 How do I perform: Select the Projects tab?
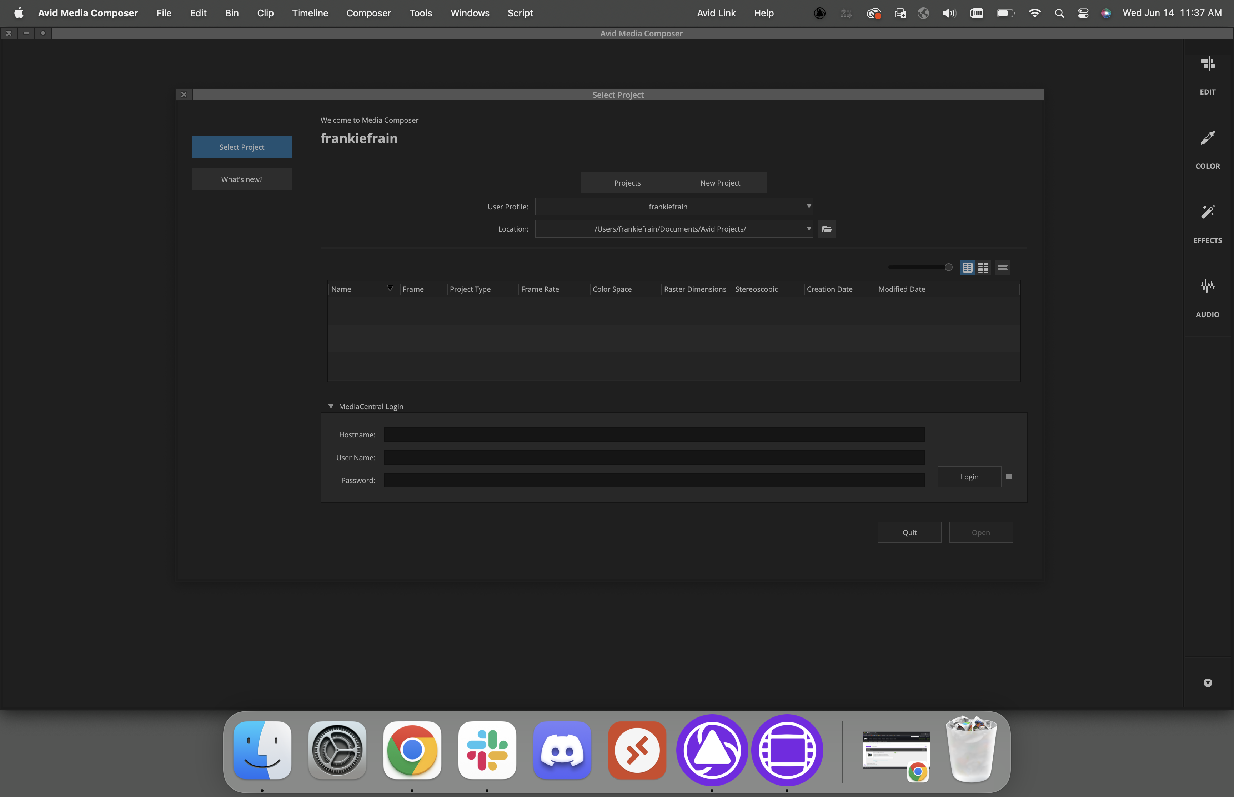point(627,183)
